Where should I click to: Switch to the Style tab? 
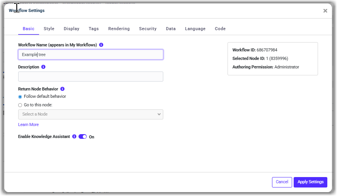click(49, 29)
